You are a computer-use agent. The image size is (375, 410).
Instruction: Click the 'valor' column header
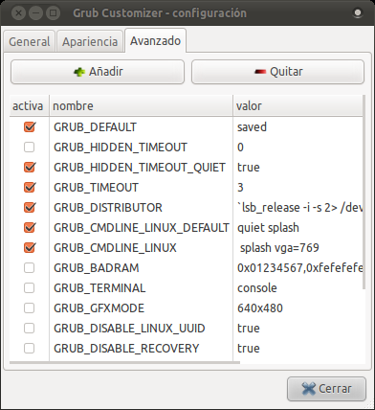[x=298, y=105]
